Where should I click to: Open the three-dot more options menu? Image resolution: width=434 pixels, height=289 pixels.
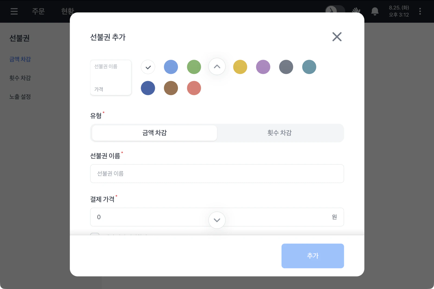[420, 11]
